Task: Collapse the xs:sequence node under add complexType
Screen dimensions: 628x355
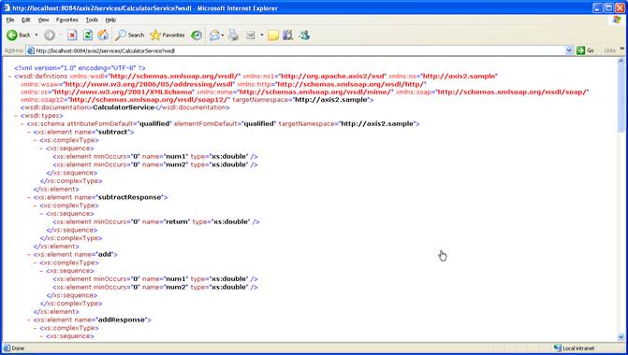Action: (42, 271)
